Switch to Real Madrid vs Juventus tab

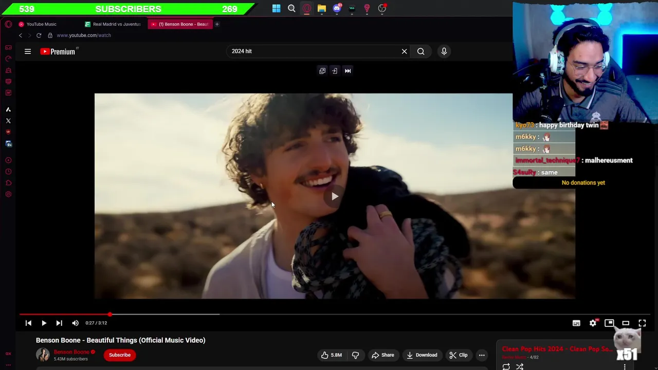coord(113,24)
